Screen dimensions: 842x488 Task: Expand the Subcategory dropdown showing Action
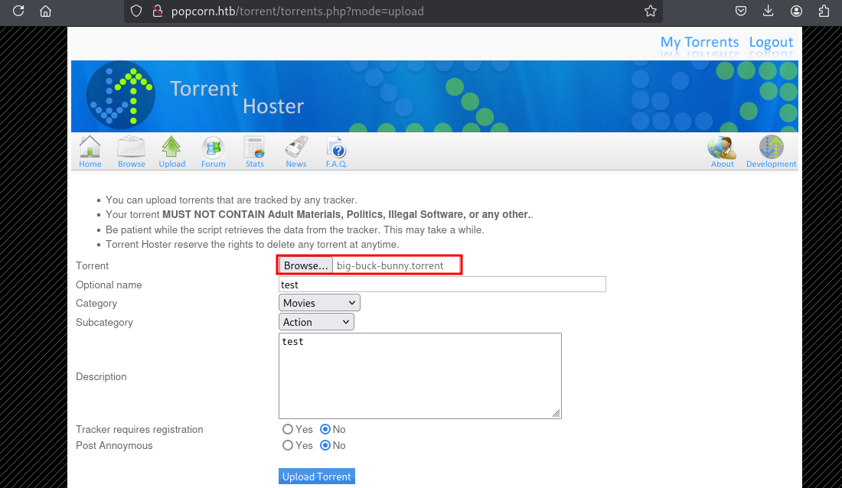point(316,322)
